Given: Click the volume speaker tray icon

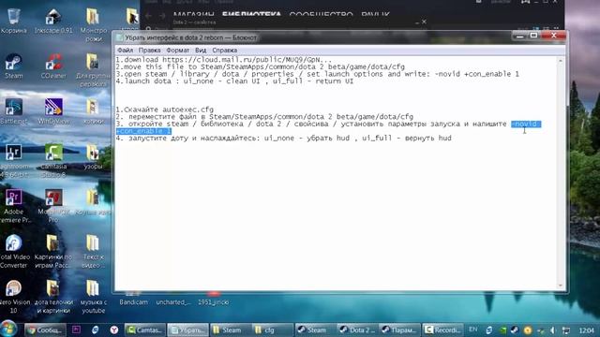Looking at the screenshot, I should 552,330.
